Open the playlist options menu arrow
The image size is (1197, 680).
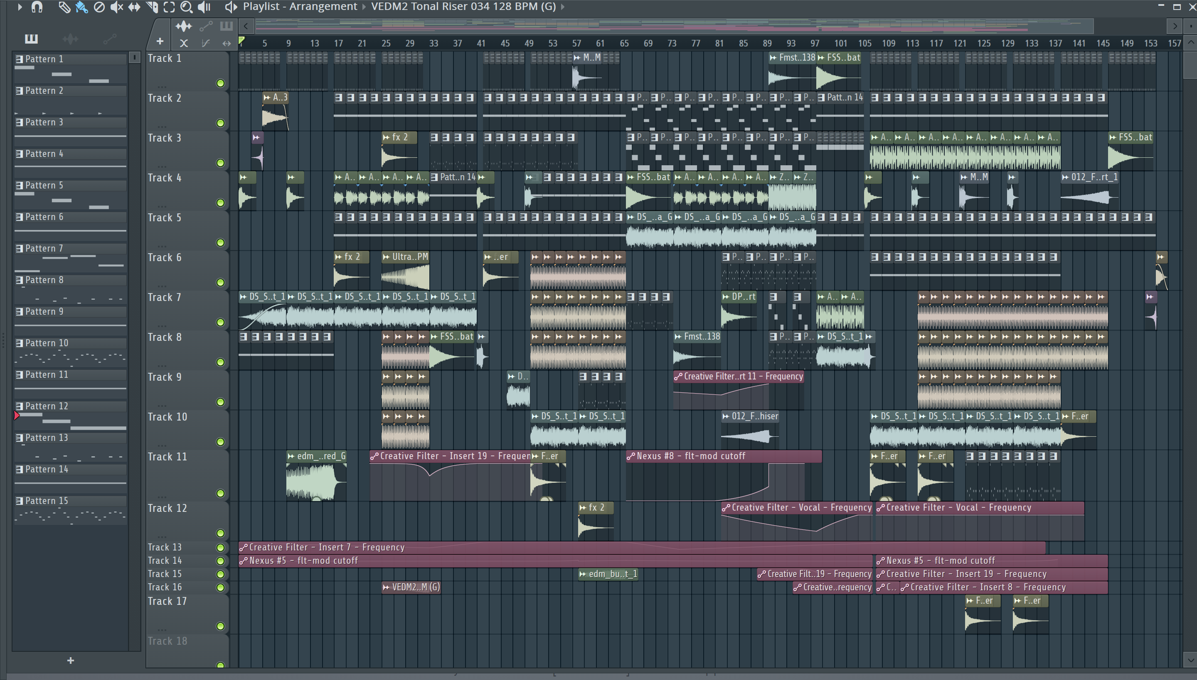(x=20, y=7)
